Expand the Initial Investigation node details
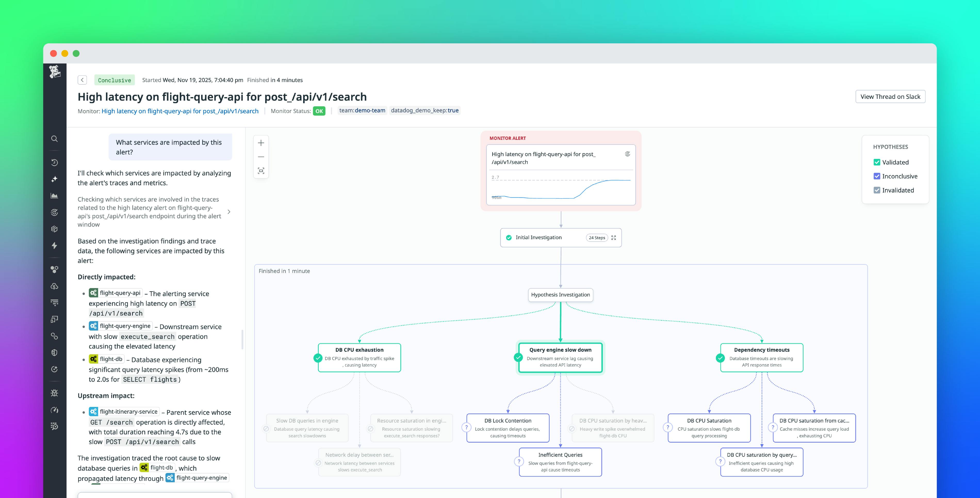 click(614, 237)
